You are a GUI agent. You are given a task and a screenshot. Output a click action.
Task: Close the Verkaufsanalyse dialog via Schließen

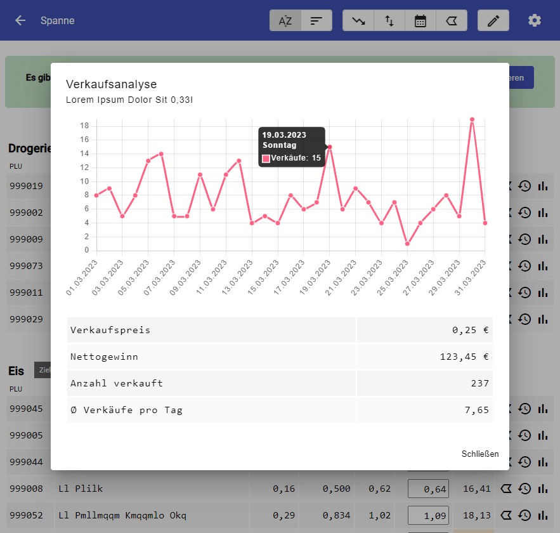[x=480, y=454]
